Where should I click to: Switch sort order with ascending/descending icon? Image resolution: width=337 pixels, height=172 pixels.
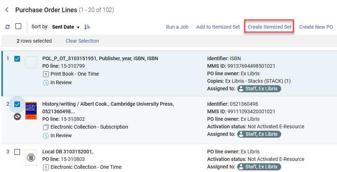click(87, 27)
